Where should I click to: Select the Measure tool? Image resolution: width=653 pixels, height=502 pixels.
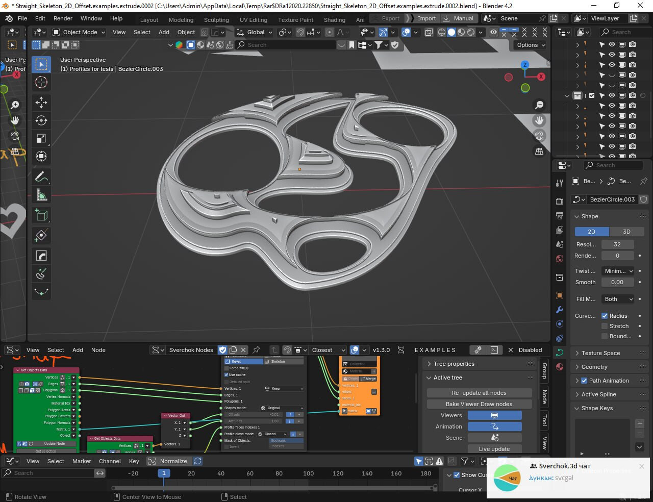click(41, 195)
